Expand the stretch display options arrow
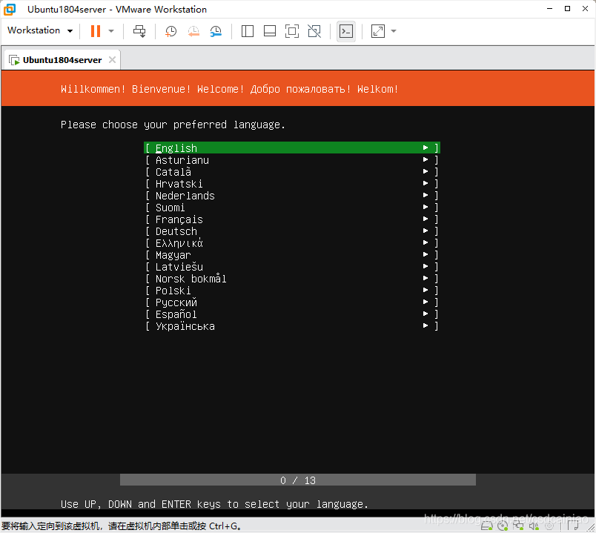Viewport: 596px width, 533px height. click(394, 31)
